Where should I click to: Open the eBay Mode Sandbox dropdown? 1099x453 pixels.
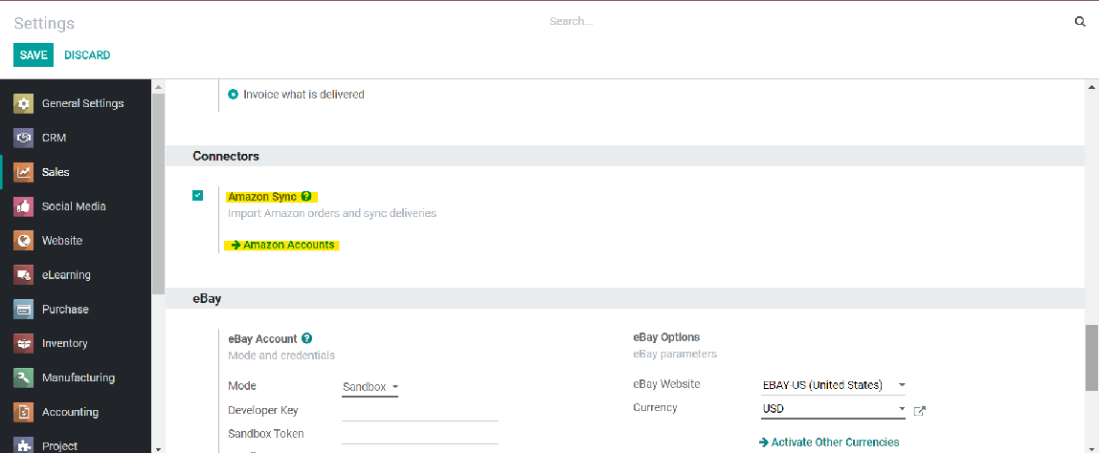click(370, 386)
